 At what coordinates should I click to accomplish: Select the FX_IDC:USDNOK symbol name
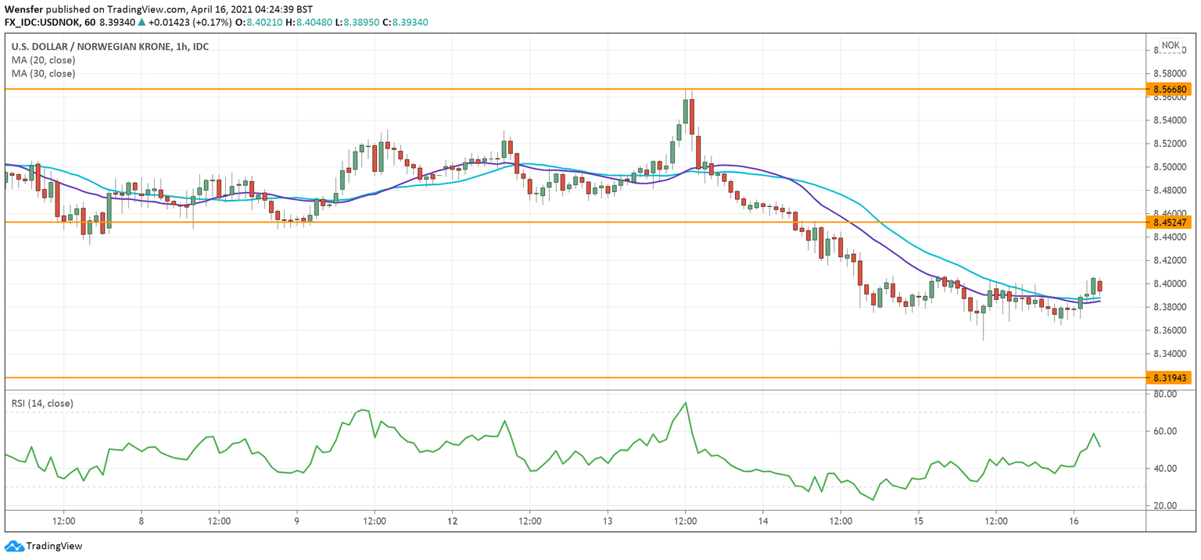(x=43, y=23)
